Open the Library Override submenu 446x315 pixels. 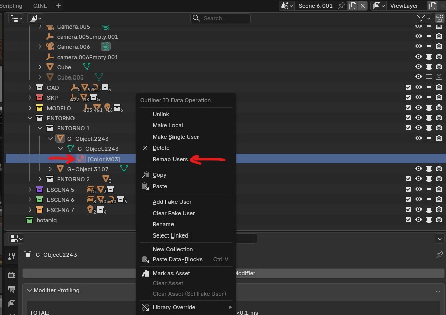click(x=186, y=307)
